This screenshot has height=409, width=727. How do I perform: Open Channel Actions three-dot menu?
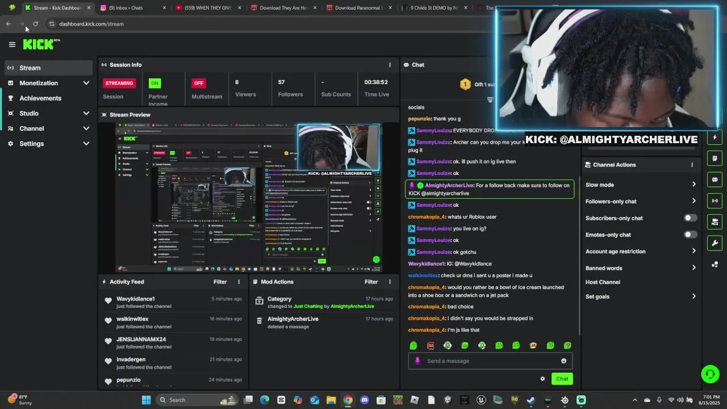692,165
